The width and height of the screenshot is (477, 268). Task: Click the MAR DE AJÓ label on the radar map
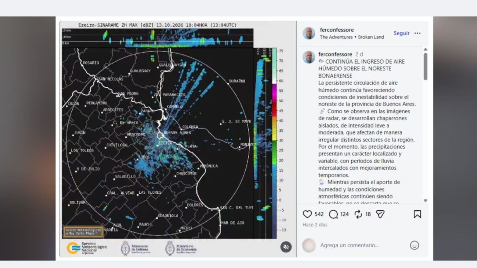point(232,223)
